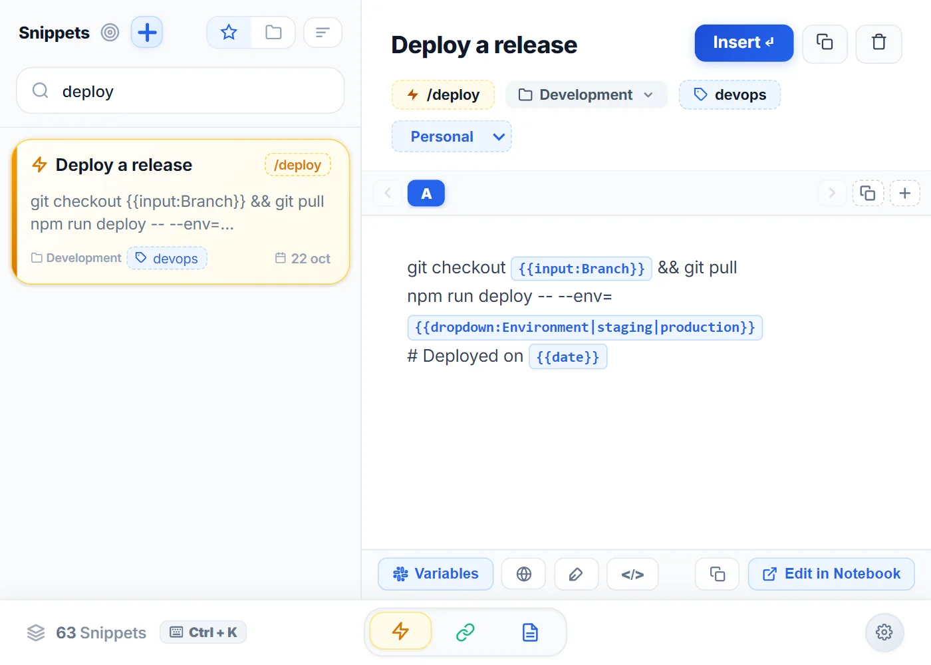Image resolution: width=931 pixels, height=665 pixels.
Task: Go to previous variant with left chevron
Action: click(x=387, y=193)
